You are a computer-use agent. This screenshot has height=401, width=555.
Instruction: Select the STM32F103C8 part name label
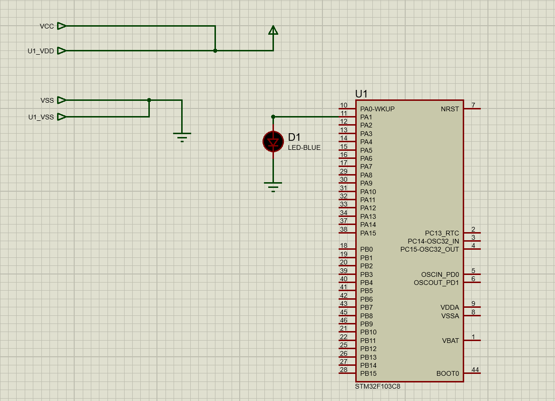[x=378, y=386]
